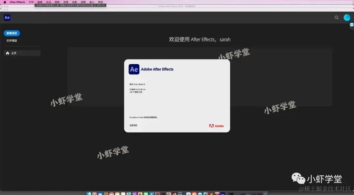The width and height of the screenshot is (354, 195).
Task: Click the 欢迎使用 After Effects, sarah heading
Action: 200,40
